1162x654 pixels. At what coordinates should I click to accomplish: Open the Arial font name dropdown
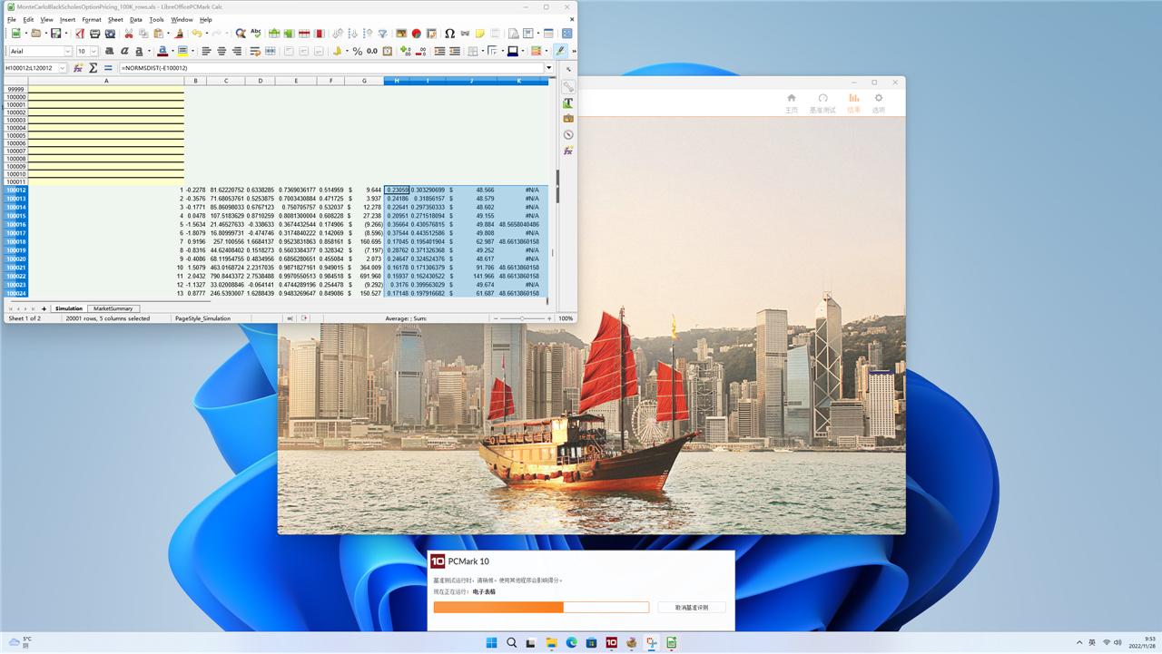(67, 52)
